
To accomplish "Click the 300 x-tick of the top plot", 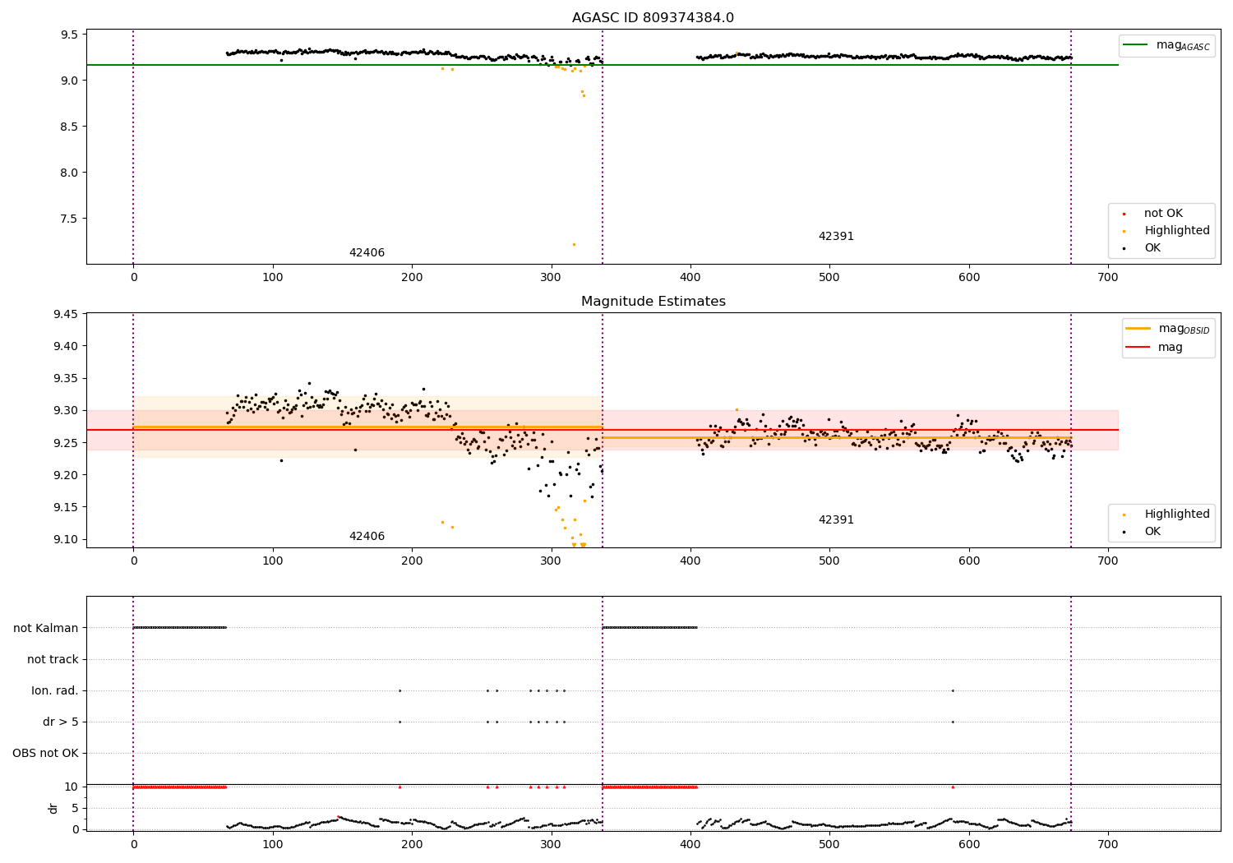I will (x=551, y=277).
